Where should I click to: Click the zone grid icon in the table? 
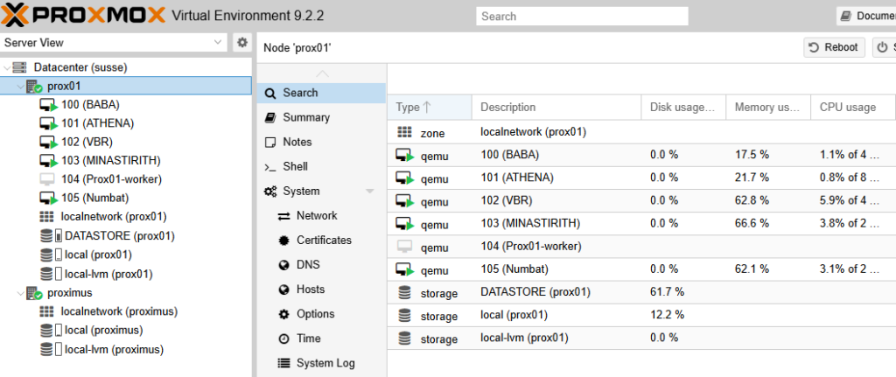[x=404, y=133]
